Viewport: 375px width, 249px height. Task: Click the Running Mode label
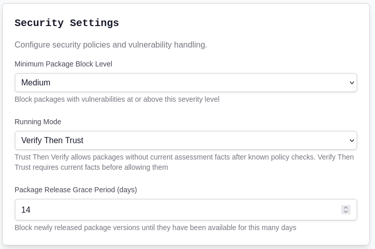click(38, 122)
